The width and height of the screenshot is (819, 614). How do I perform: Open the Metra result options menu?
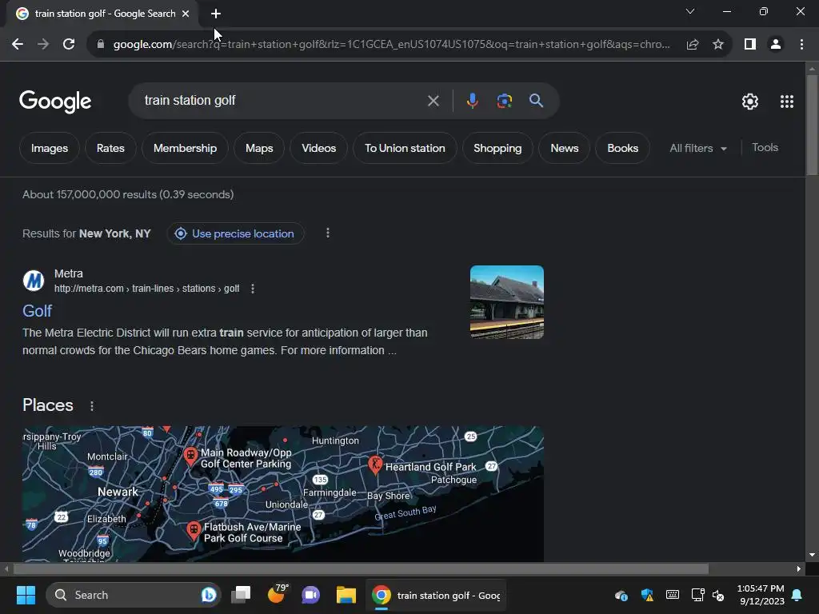coord(253,289)
